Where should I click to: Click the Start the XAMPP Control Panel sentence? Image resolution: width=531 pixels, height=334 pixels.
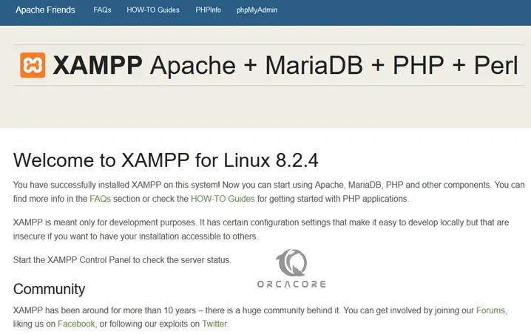pos(122,259)
